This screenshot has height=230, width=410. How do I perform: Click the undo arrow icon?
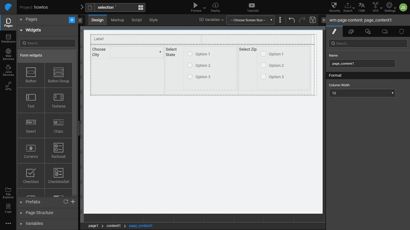tap(291, 20)
